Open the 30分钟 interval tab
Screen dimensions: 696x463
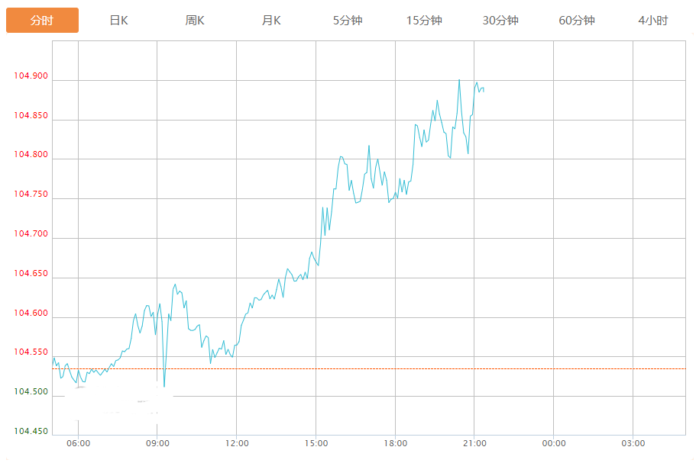click(500, 21)
